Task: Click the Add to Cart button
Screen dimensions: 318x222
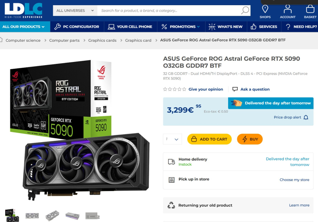Action: 209,139
